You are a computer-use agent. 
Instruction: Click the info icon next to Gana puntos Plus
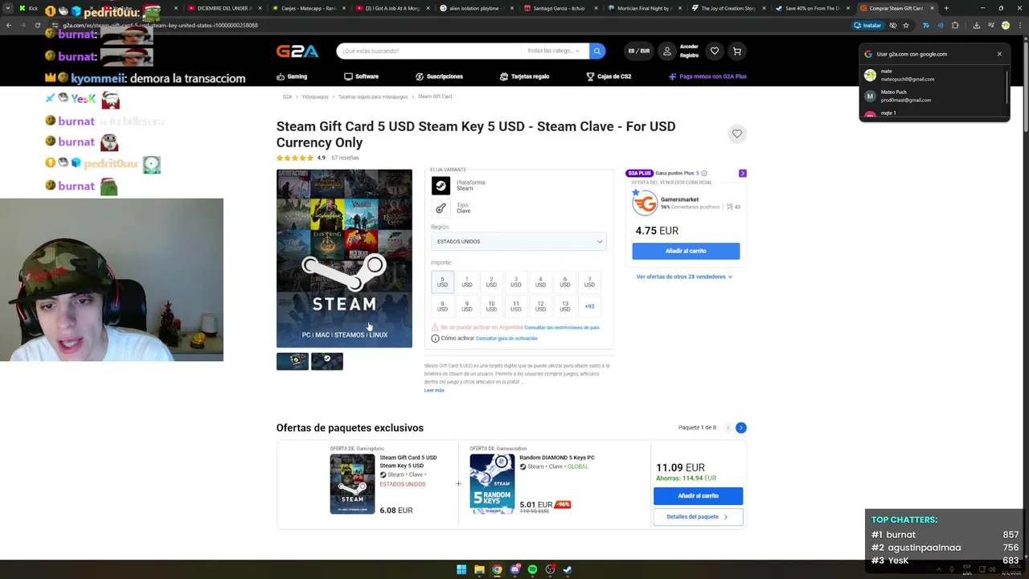704,173
